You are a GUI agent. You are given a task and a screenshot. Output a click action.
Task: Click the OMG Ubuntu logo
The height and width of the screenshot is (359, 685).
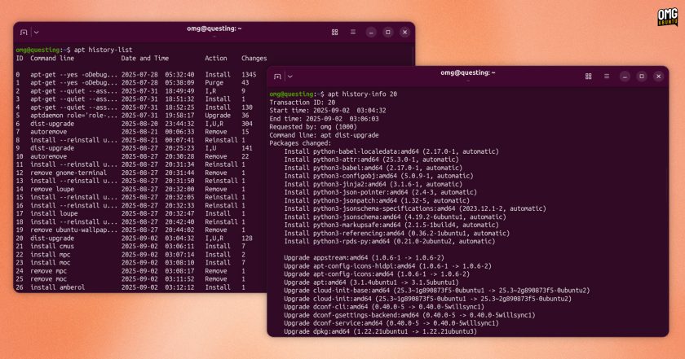pyautogui.click(x=667, y=17)
